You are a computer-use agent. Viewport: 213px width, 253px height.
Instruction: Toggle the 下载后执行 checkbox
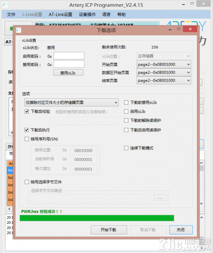tap(26, 130)
